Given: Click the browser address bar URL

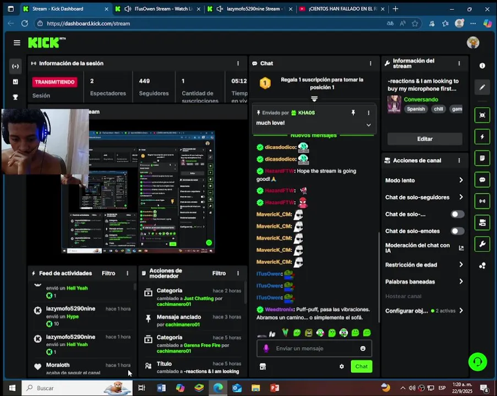Looking at the screenshot, I should tap(88, 24).
